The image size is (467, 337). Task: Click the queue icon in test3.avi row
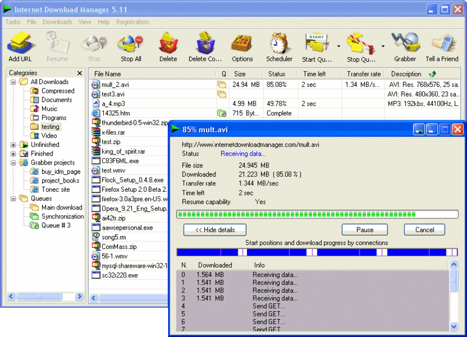(222, 94)
